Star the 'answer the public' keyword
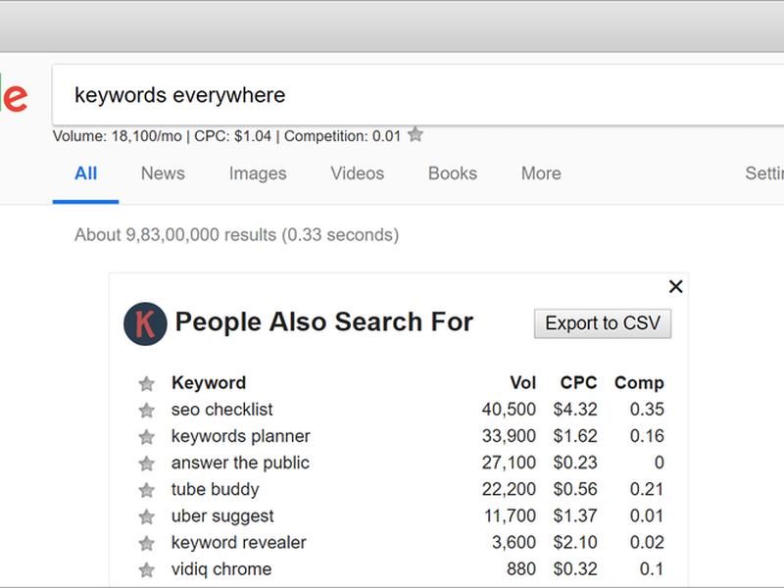Screen dimensions: 784x588 pos(146,464)
